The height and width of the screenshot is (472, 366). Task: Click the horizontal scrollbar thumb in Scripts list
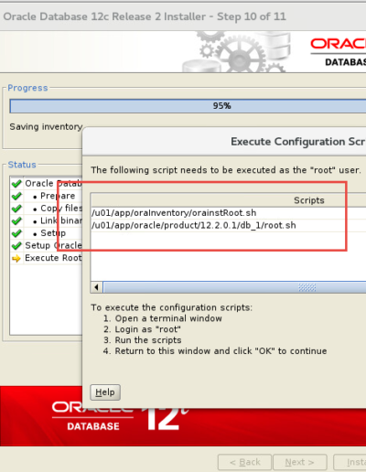(235, 287)
